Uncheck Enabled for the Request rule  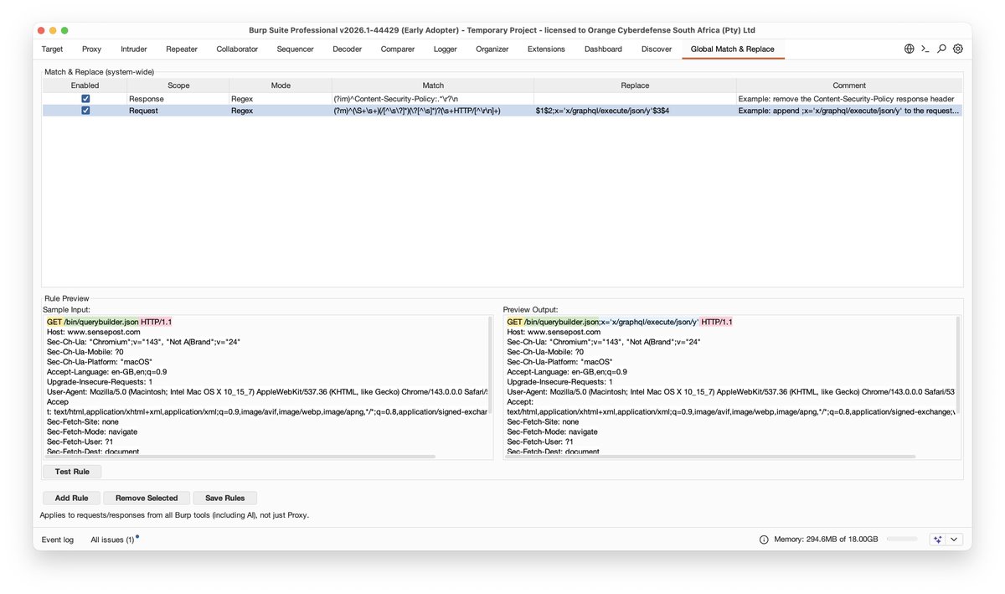(x=85, y=111)
